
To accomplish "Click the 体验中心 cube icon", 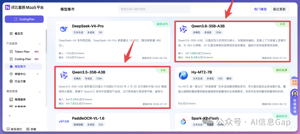I will 11,74.
